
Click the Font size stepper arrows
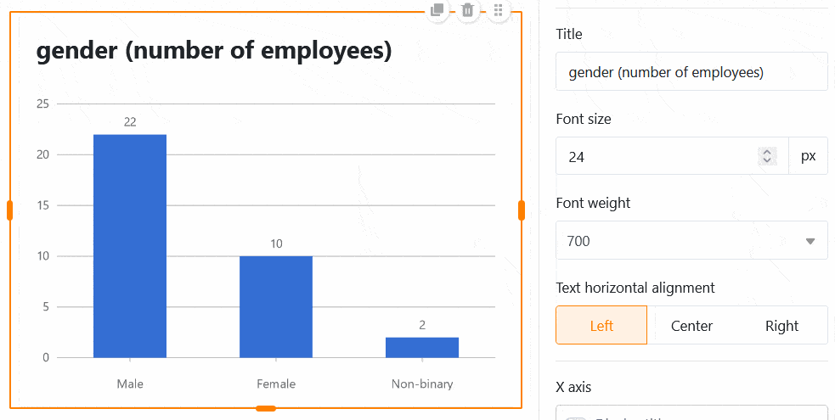point(767,156)
